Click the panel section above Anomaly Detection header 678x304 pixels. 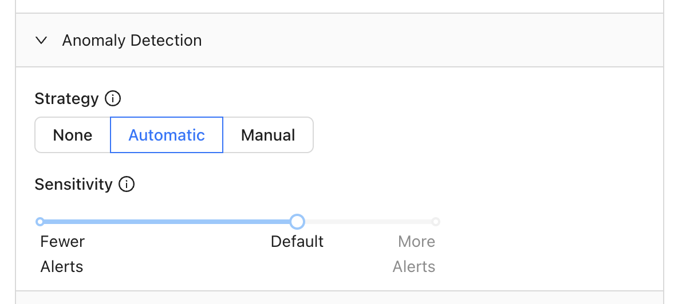click(x=340, y=6)
